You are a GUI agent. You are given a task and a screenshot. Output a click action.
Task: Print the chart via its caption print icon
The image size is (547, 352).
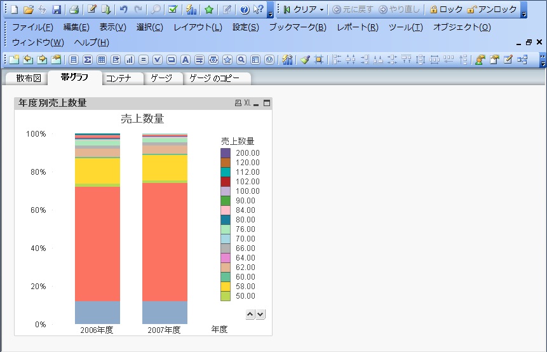click(238, 103)
